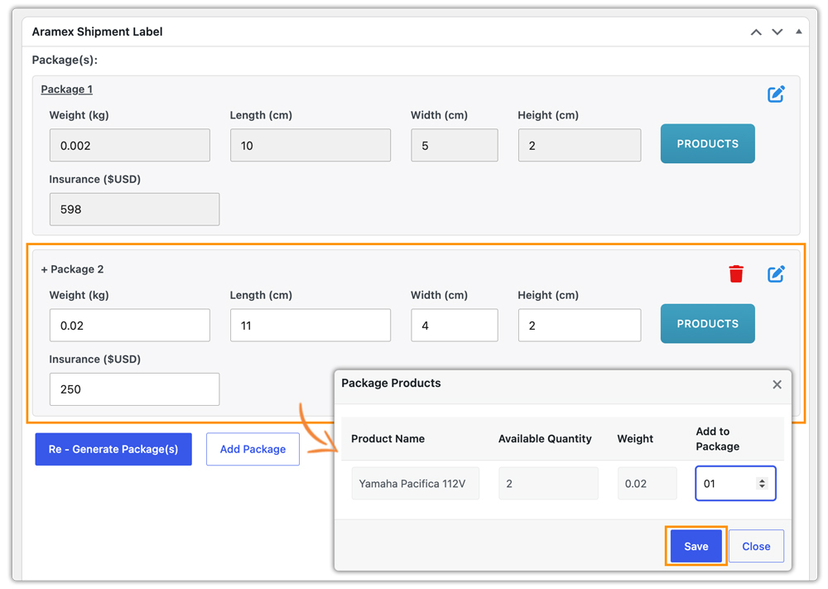Collapse the Aramex Shipment Label panel

799,31
